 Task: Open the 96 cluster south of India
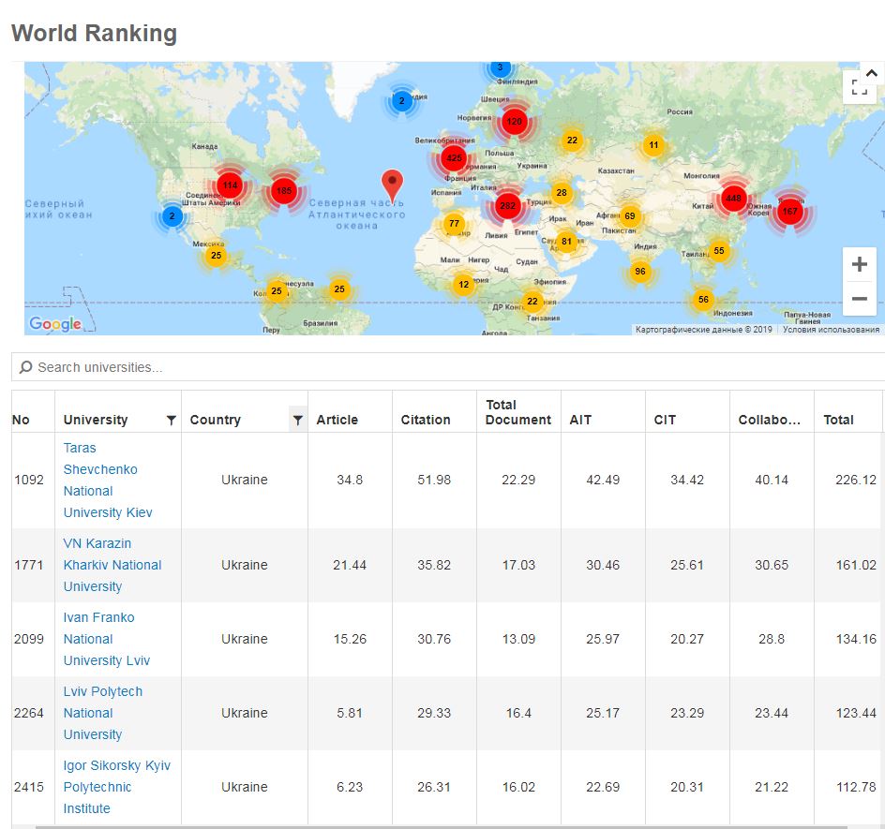coord(640,272)
